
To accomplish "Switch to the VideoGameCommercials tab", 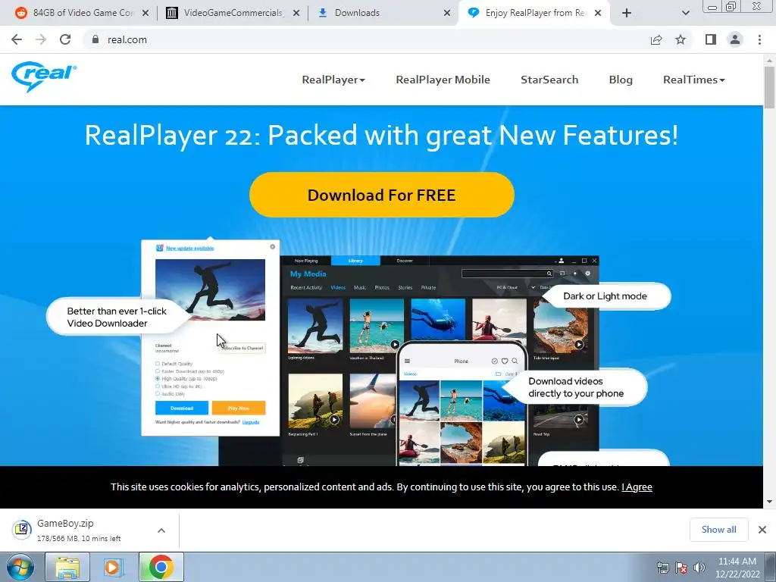I will pos(233,13).
